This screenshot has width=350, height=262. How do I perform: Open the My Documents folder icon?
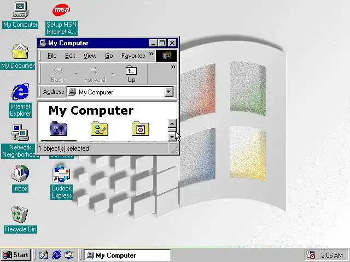coord(20,51)
